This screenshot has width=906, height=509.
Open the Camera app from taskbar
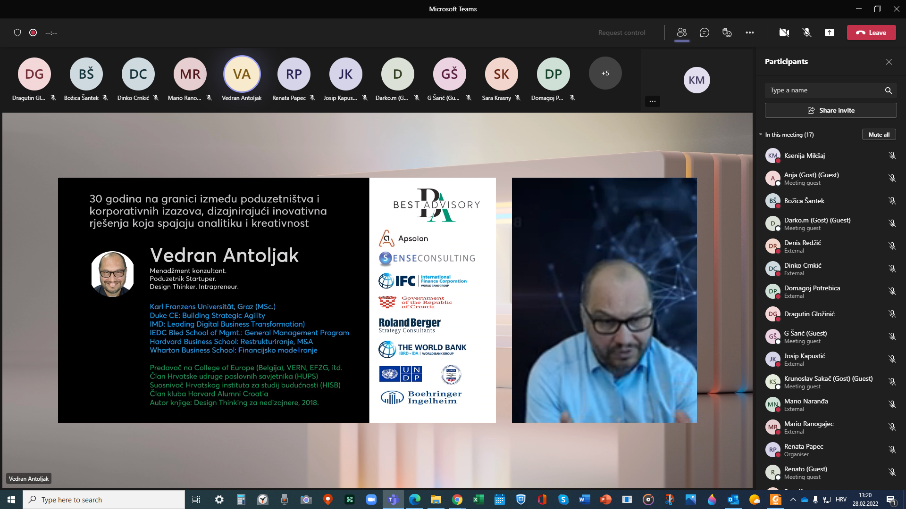click(x=306, y=500)
